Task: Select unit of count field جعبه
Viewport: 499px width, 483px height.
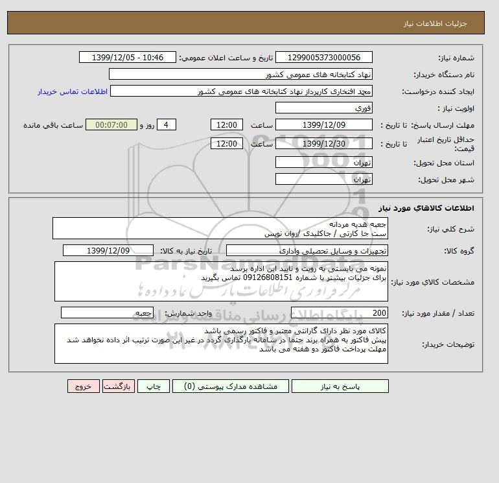Action: tap(107, 313)
